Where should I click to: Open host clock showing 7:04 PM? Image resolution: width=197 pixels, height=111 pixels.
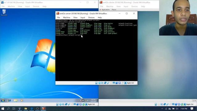(x=184, y=109)
